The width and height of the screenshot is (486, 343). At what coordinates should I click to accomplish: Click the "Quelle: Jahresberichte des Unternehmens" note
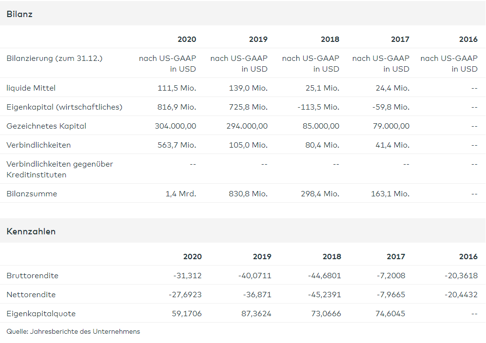coord(73,332)
